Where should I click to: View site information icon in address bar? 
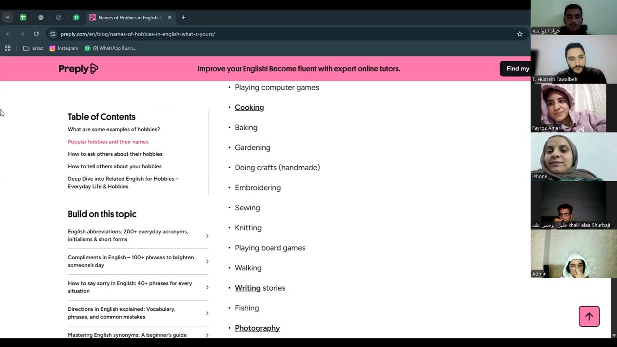click(53, 34)
